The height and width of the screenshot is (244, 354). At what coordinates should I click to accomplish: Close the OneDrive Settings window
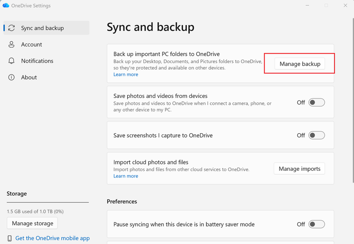point(345,6)
